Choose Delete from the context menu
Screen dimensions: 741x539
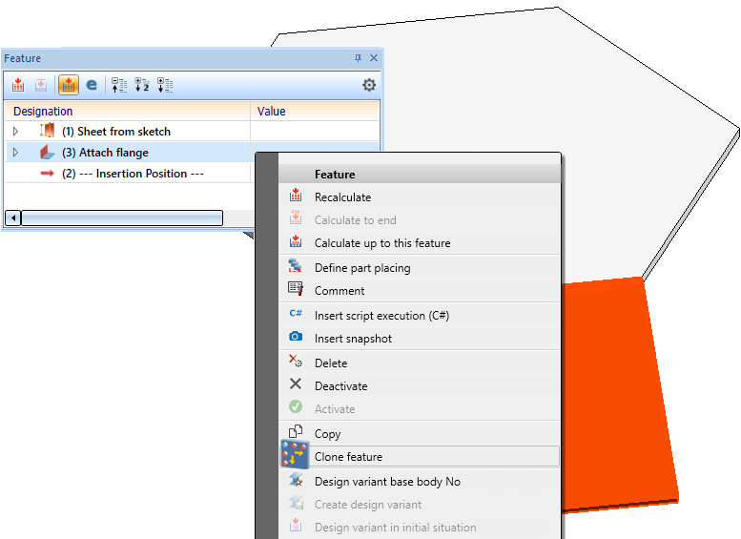(x=420, y=363)
